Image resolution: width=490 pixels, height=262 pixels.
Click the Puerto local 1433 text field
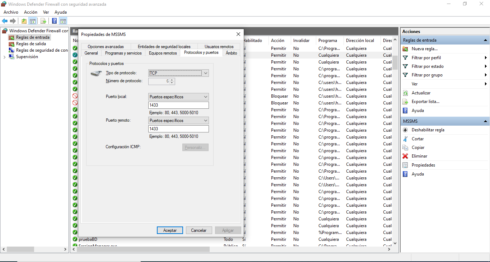coord(178,105)
